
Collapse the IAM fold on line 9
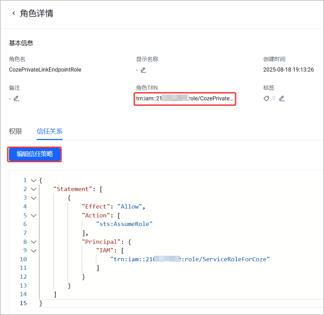coord(34,251)
